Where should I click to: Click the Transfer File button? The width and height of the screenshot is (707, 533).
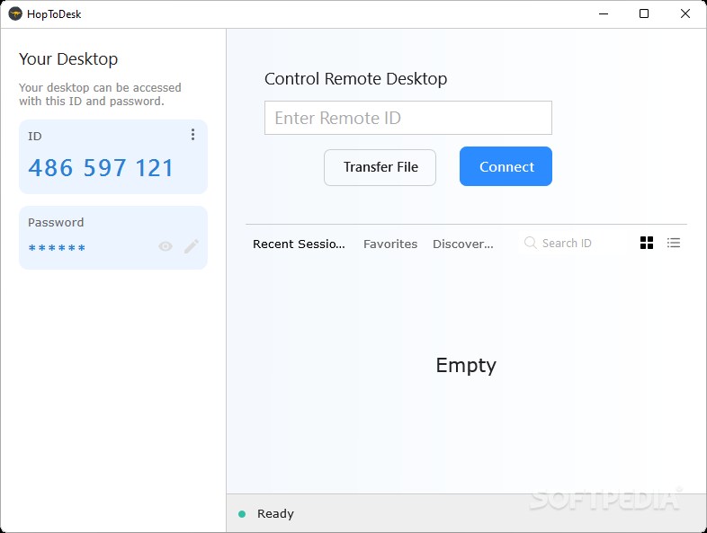[x=380, y=167]
